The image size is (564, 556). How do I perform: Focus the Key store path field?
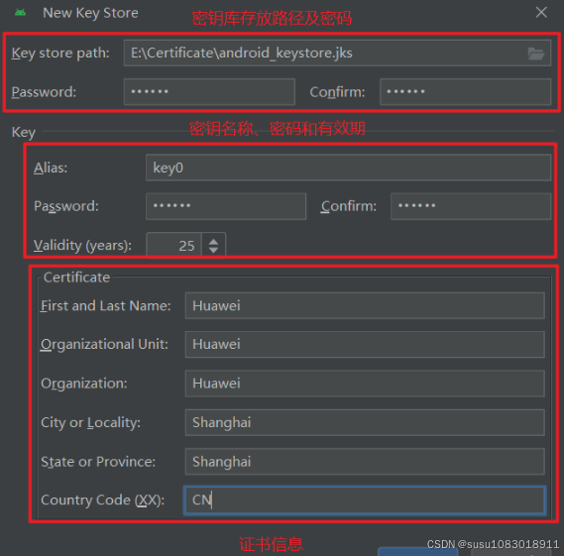[337, 54]
